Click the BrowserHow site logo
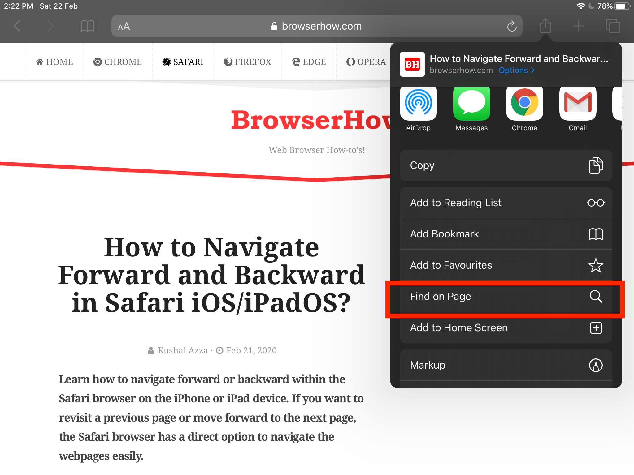Viewport: 634px width, 475px height. click(310, 120)
